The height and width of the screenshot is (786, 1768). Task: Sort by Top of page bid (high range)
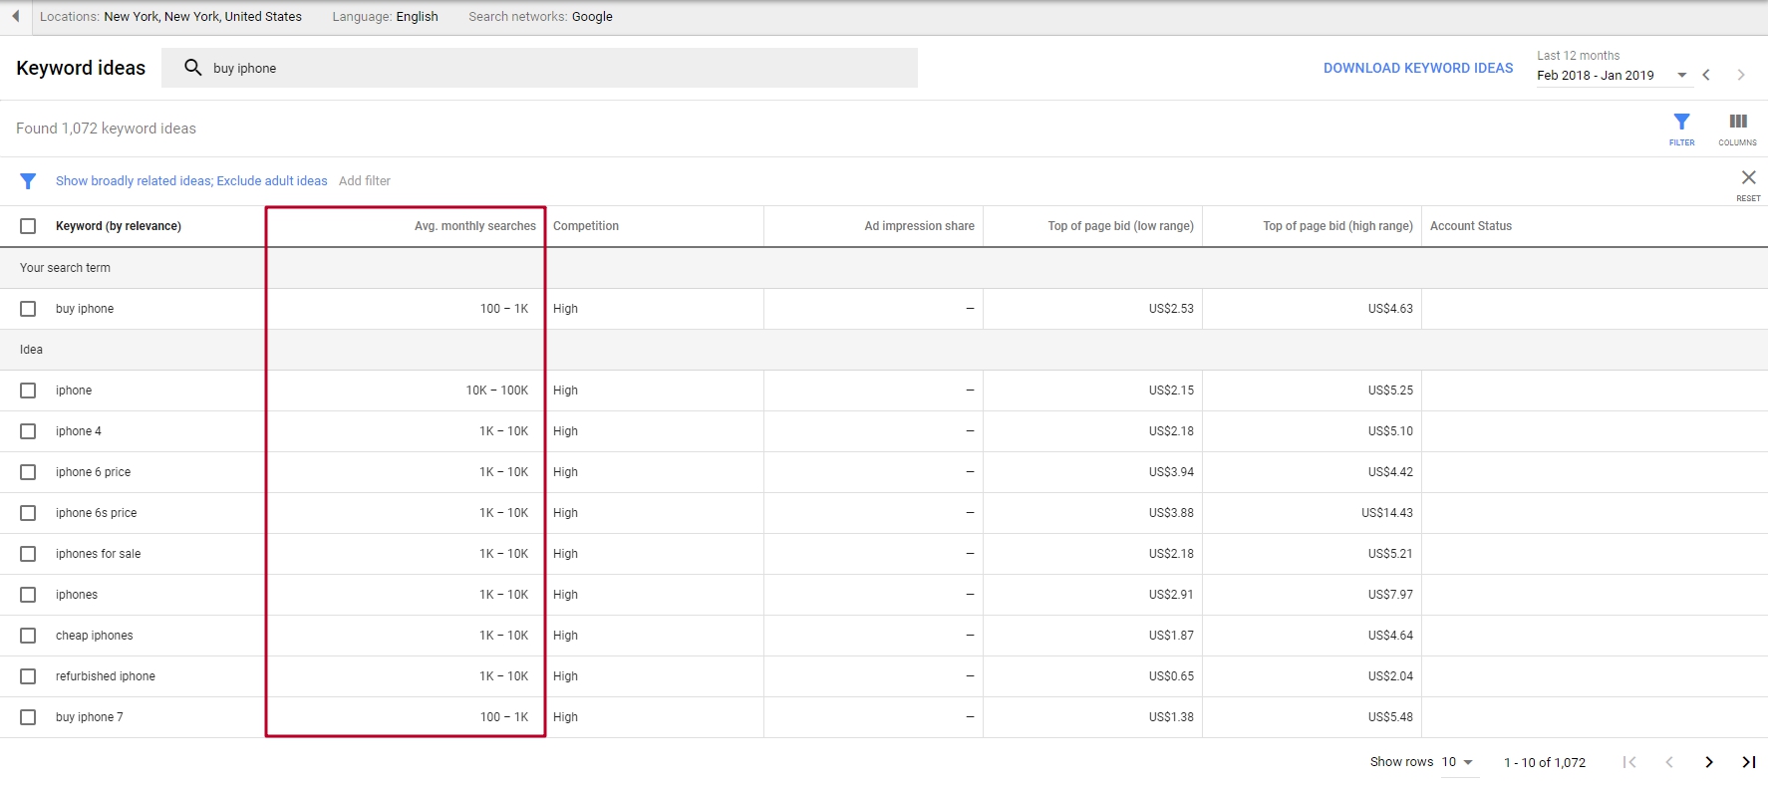(1337, 226)
